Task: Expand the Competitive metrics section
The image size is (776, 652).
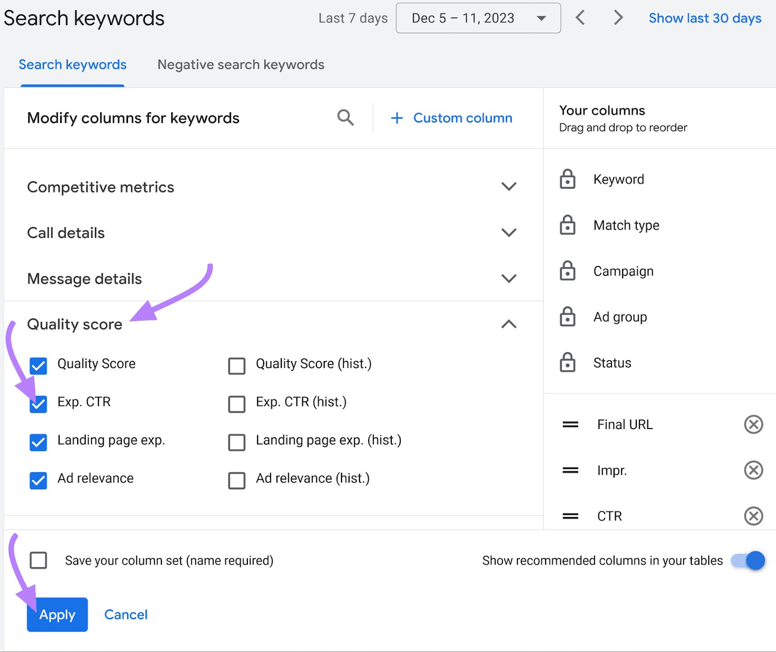Action: (508, 187)
